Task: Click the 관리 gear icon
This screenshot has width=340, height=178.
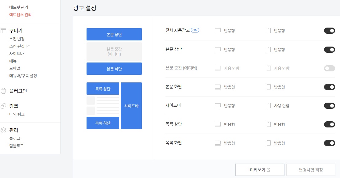Action: 3,130
